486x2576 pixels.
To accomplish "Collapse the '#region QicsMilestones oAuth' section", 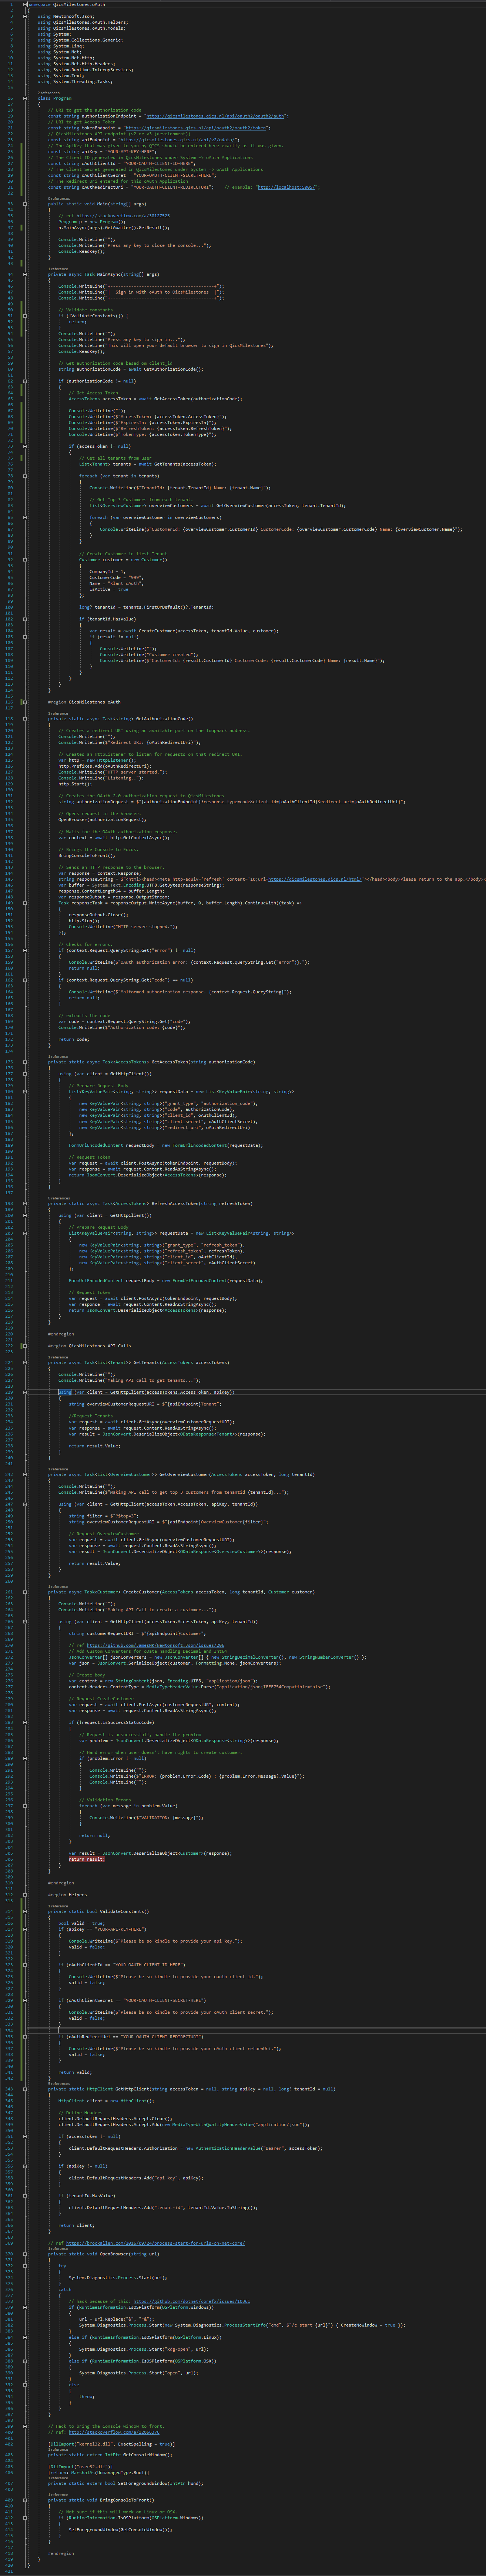I will tap(25, 702).
